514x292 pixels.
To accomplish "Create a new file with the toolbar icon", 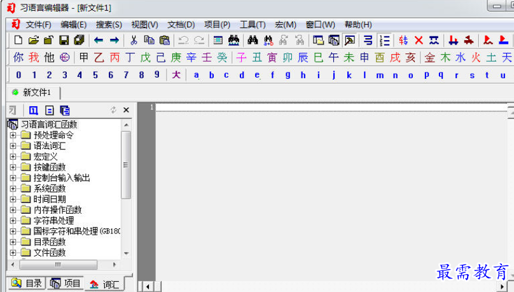I will 18,40.
